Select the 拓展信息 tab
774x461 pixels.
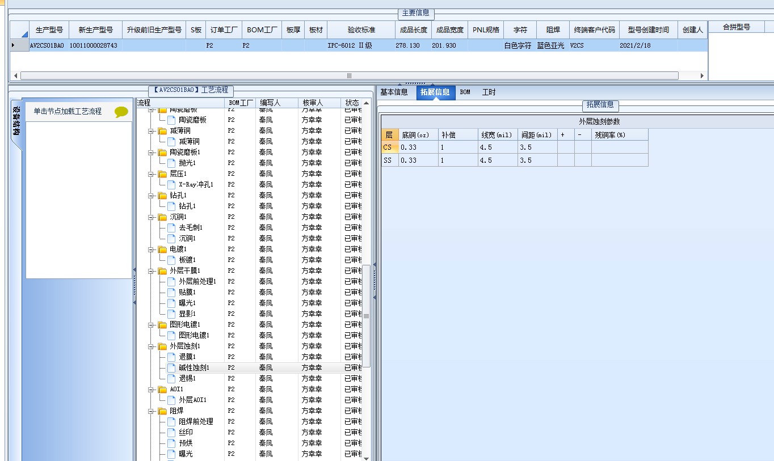pyautogui.click(x=435, y=92)
